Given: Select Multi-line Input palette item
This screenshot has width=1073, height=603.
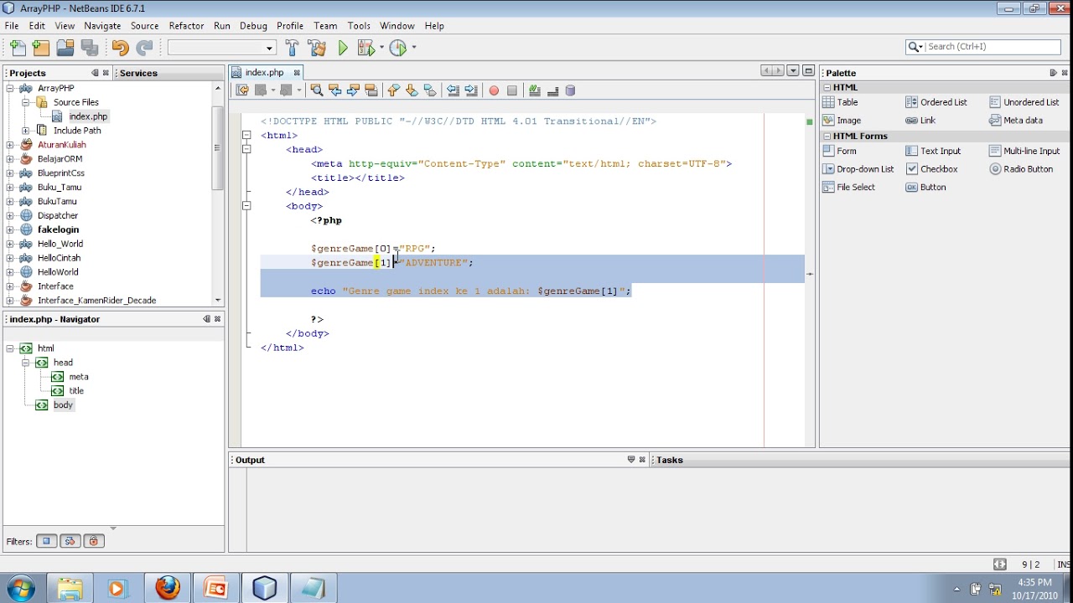Looking at the screenshot, I should coord(1024,151).
